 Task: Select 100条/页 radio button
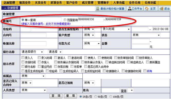[x=111, y=97]
